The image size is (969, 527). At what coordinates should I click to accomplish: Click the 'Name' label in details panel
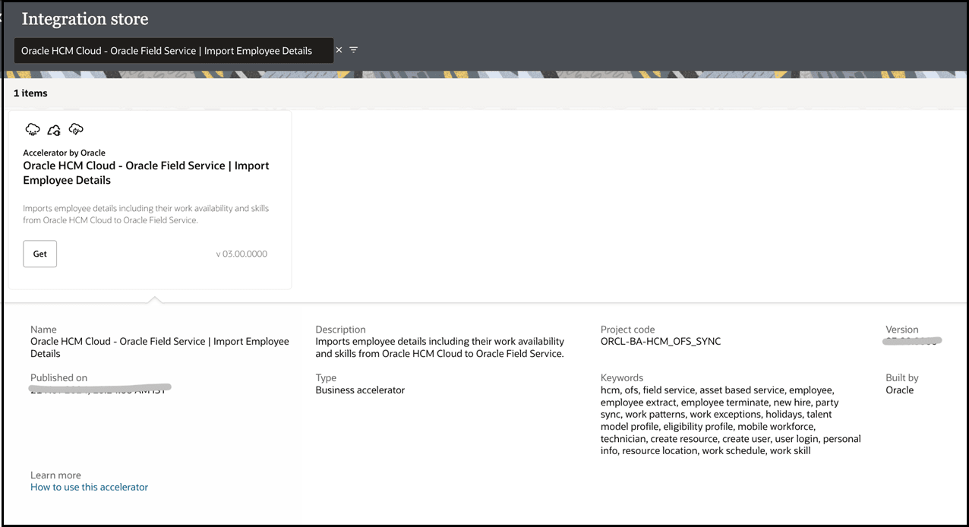click(x=43, y=330)
